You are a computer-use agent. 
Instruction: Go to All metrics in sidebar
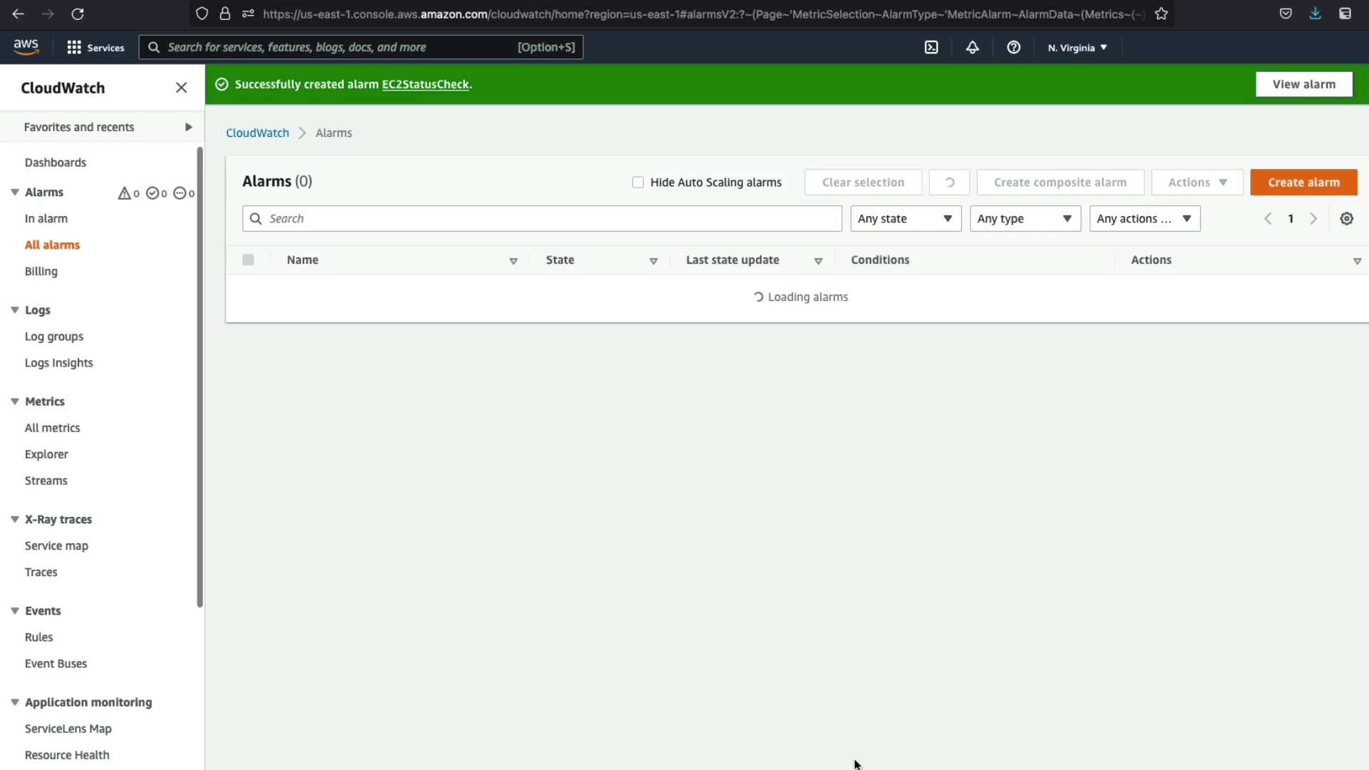[53, 428]
